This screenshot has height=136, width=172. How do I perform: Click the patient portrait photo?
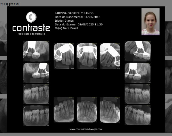coord(151,22)
